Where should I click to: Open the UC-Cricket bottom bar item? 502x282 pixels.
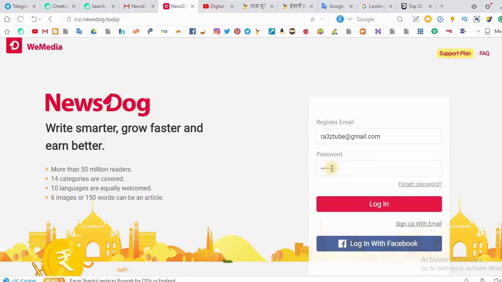(x=20, y=280)
